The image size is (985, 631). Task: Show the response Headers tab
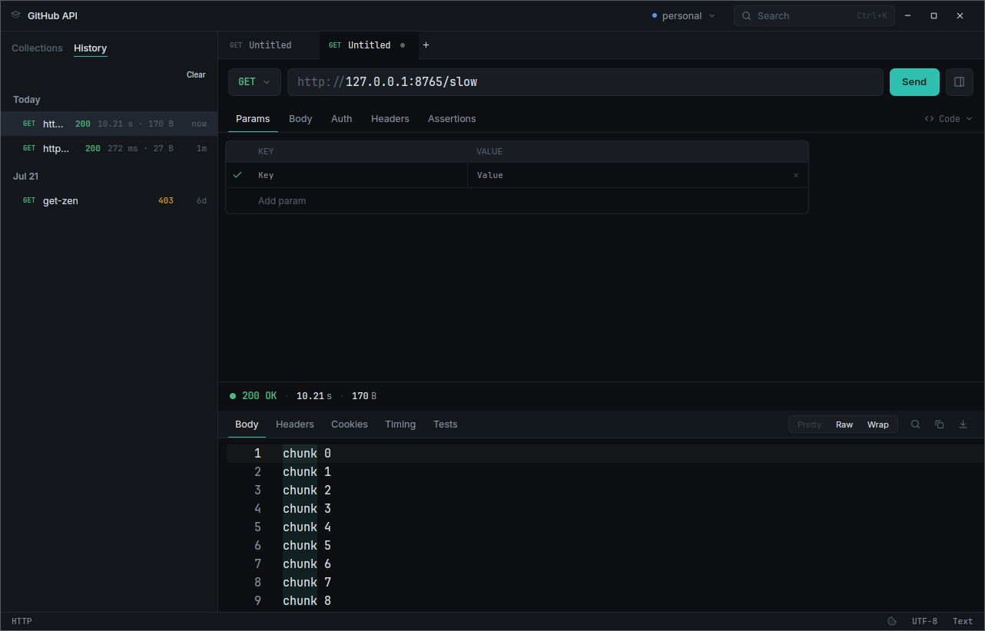point(295,425)
